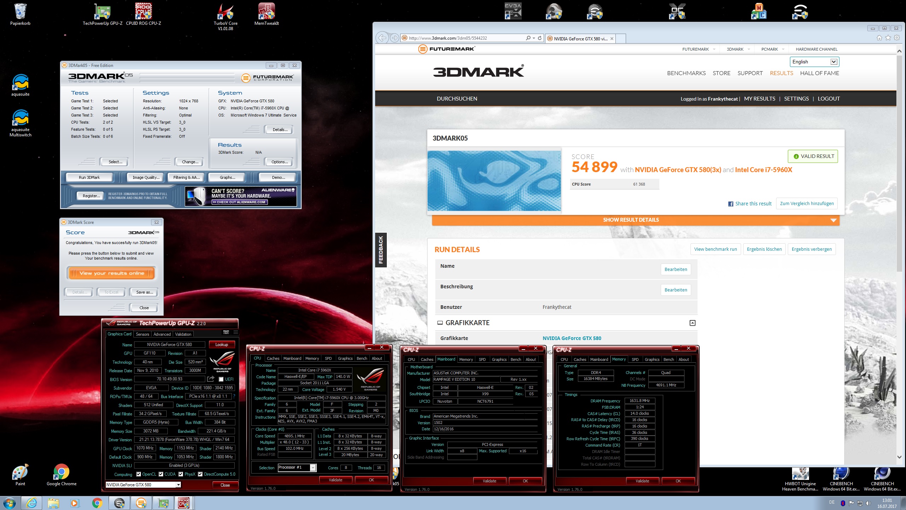The width and height of the screenshot is (906, 510).
Task: Click GPU-Z BIOS export share icon
Action: click(x=211, y=379)
